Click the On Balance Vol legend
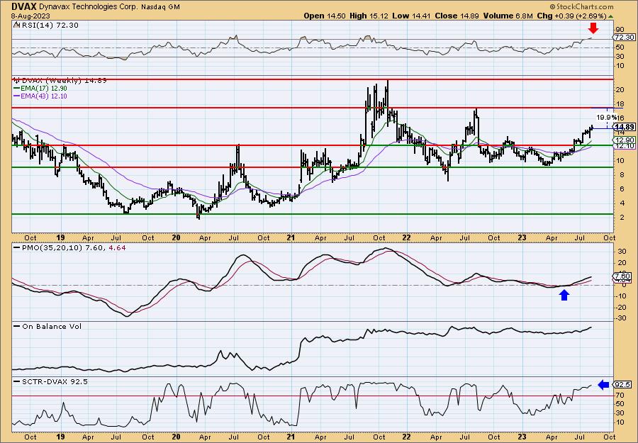The width and height of the screenshot is (638, 443). pos(47,326)
